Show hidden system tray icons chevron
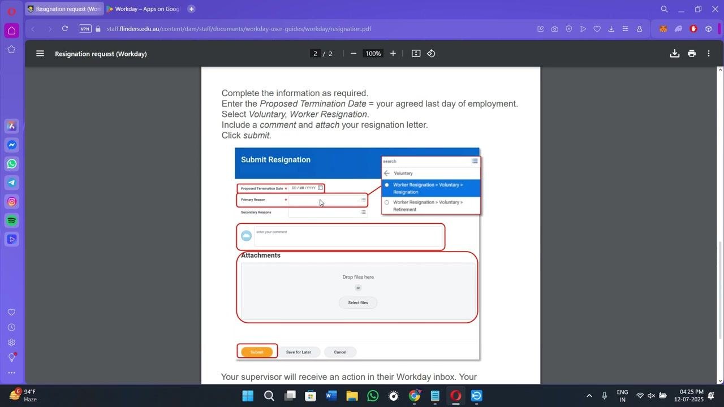 tap(589, 396)
